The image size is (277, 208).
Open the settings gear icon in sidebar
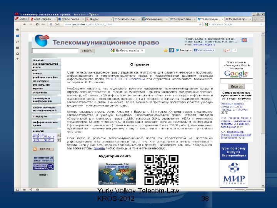pos(17,54)
